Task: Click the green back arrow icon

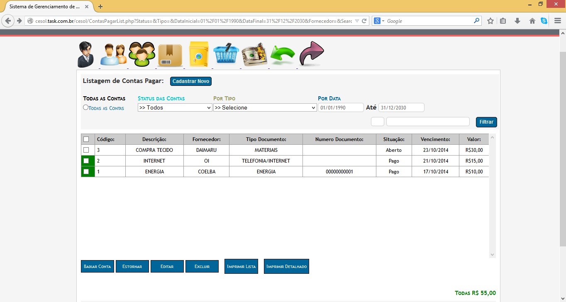Action: point(283,55)
